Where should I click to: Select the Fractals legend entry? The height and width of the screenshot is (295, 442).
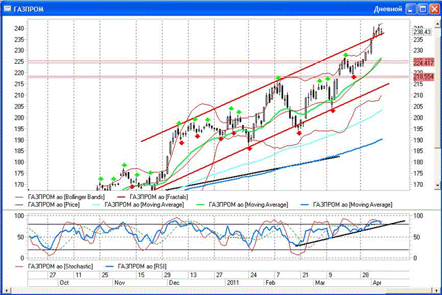[x=152, y=196]
